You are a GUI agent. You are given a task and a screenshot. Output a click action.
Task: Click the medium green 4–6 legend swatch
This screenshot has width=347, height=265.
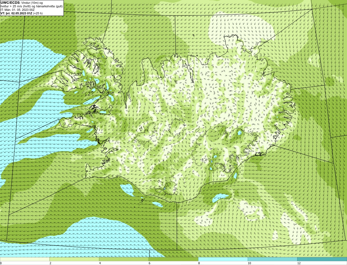point(124,259)
